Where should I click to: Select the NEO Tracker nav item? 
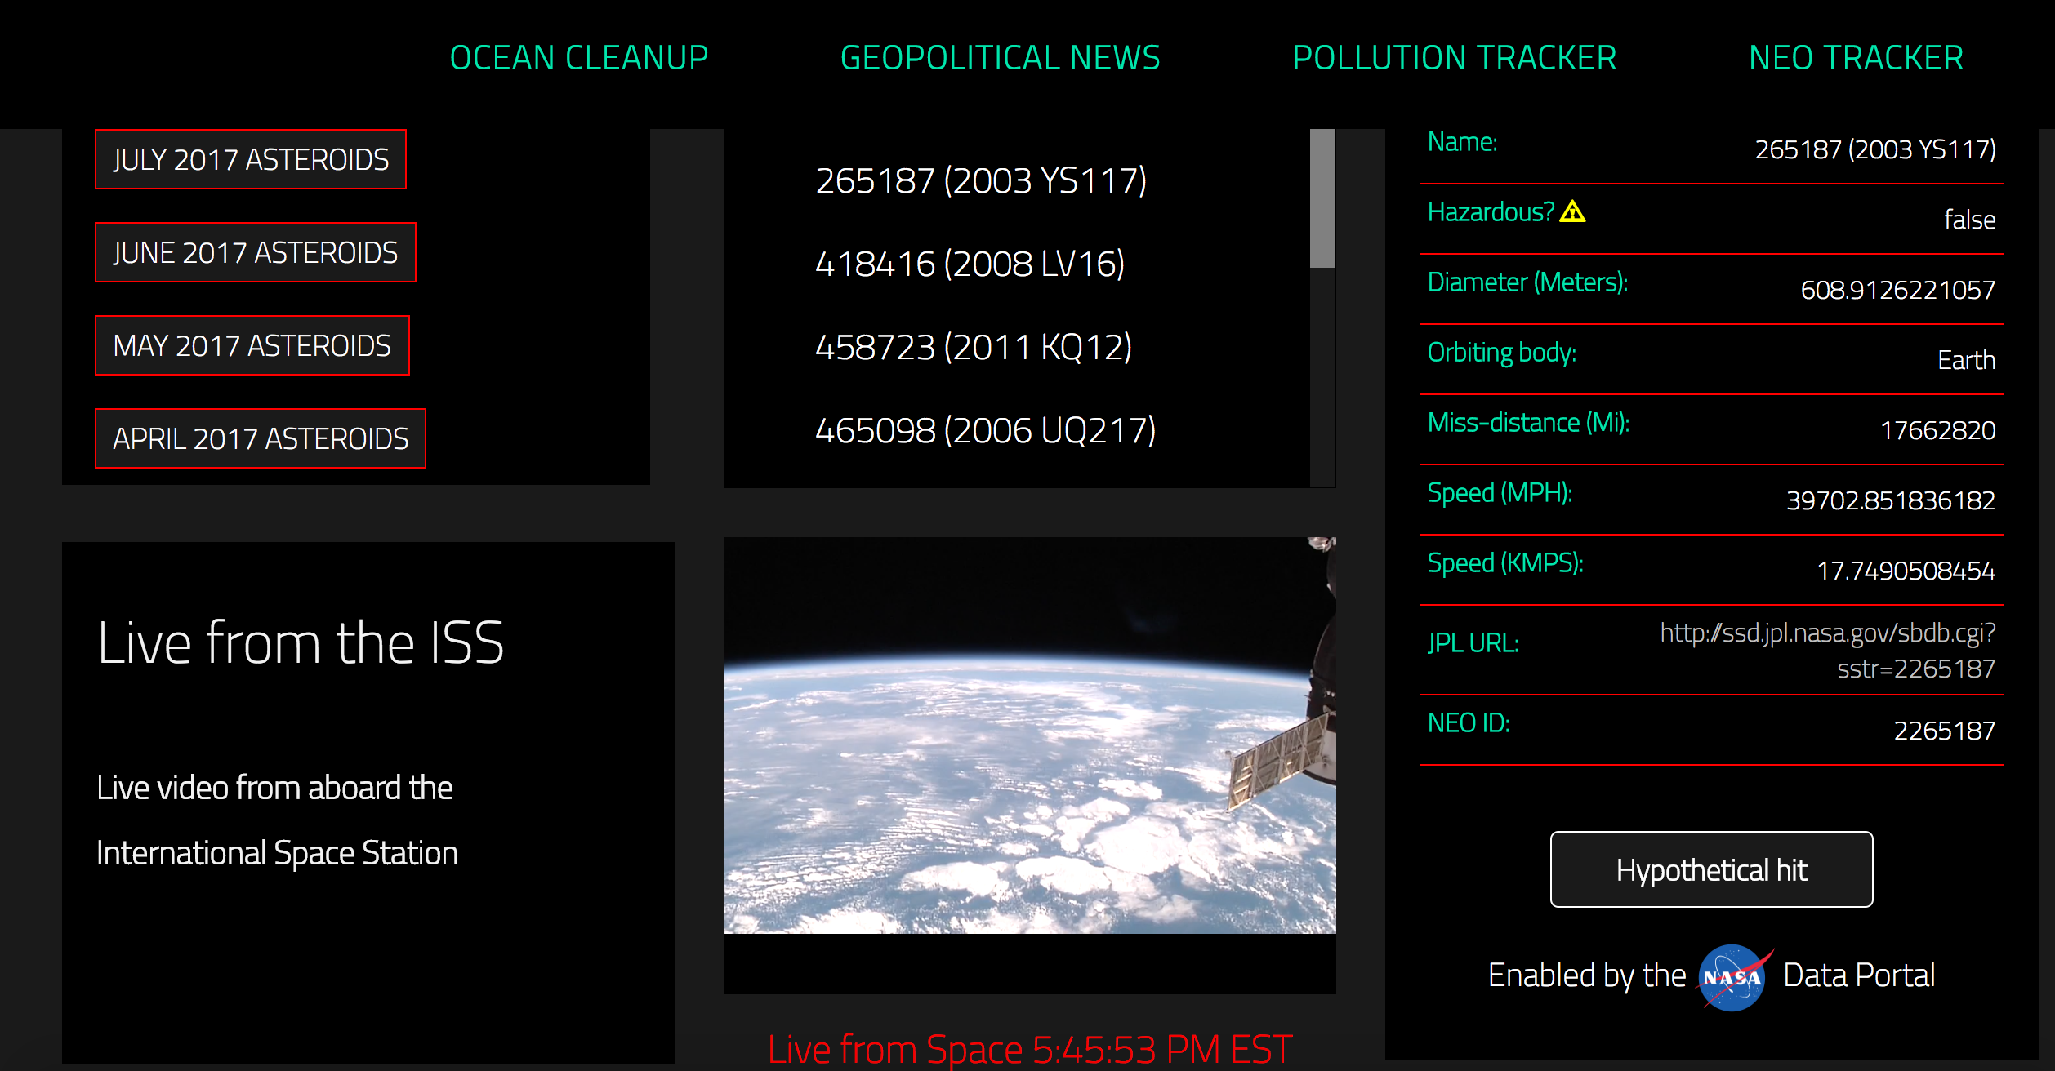pos(1856,58)
